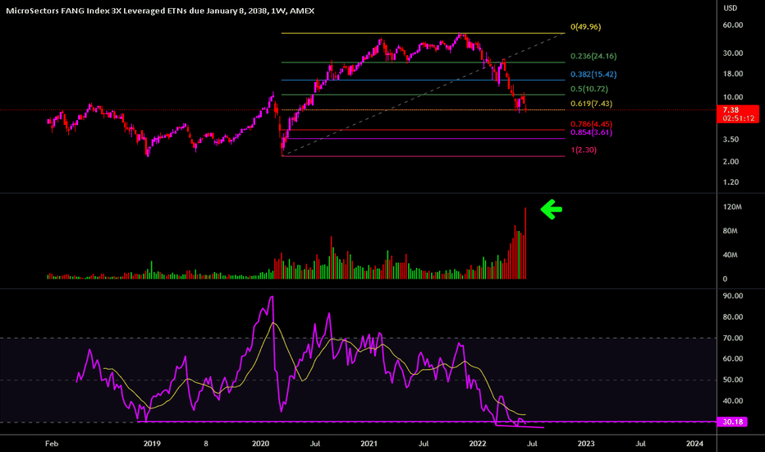Click the 2024 time axis label
This screenshot has height=452, width=765.
tap(694, 444)
